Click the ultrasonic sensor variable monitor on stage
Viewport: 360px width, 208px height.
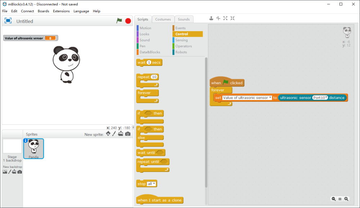[x=31, y=38]
